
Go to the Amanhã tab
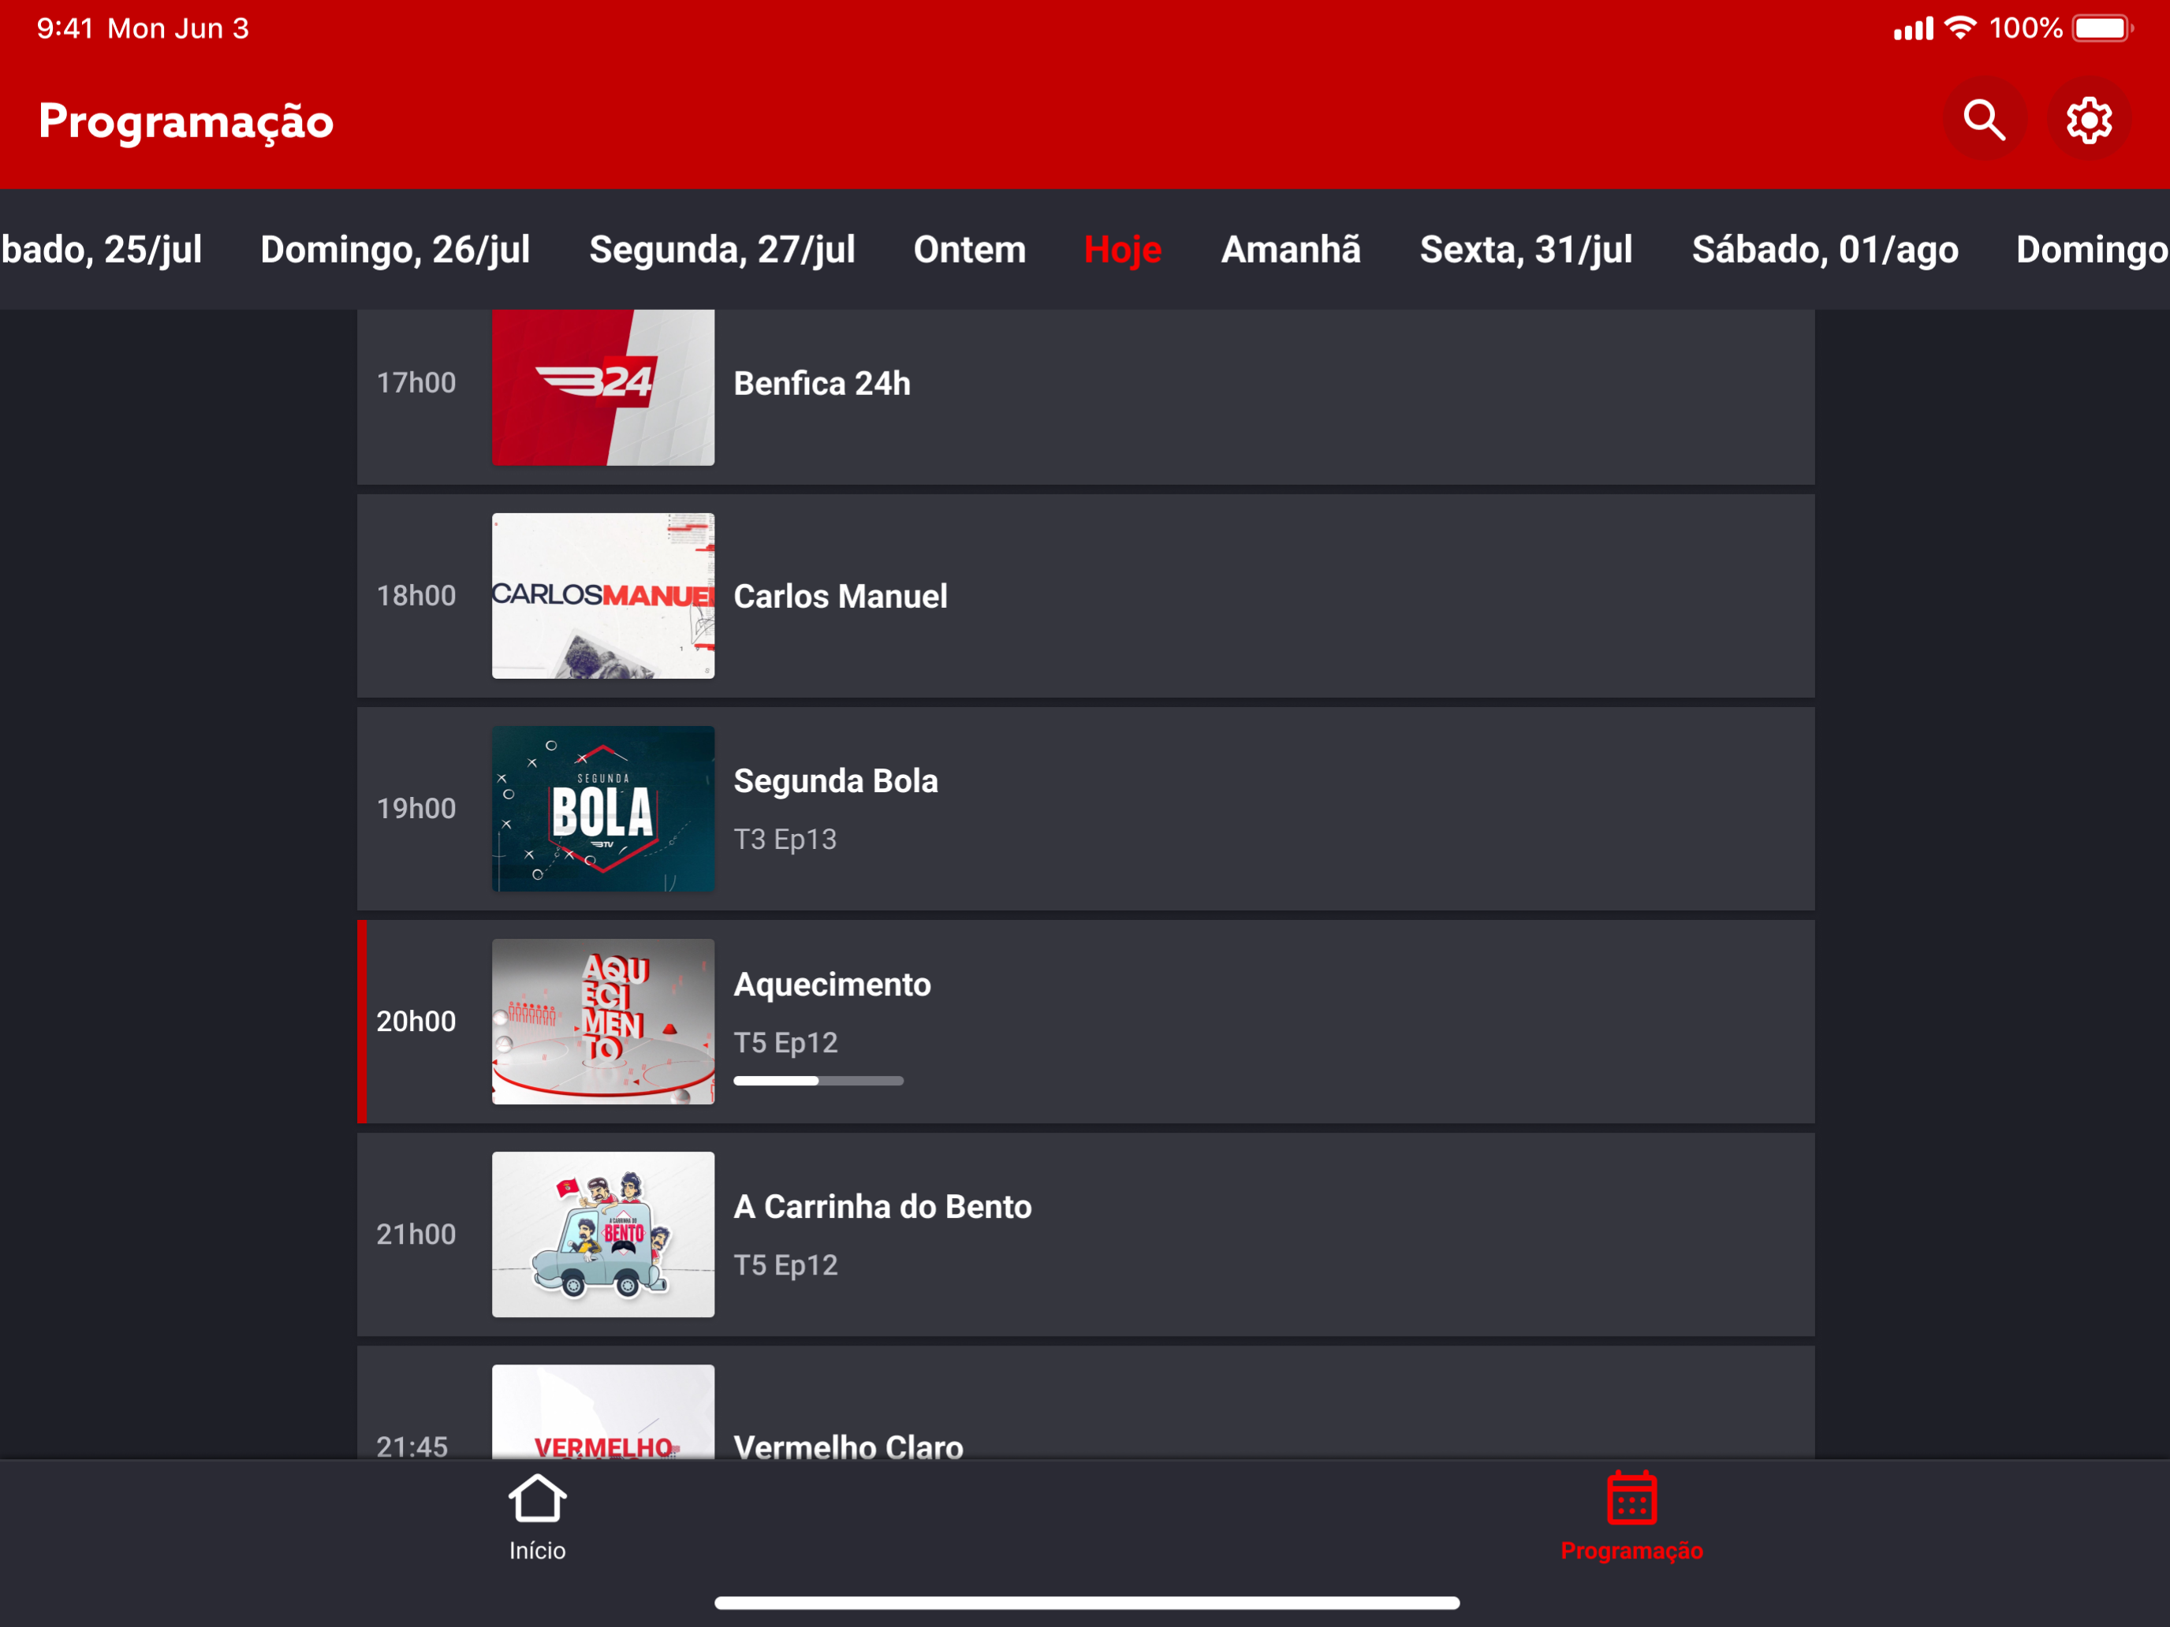[1290, 249]
